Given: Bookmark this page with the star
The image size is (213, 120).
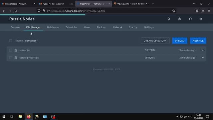Looking at the screenshot, I should (x=174, y=11).
